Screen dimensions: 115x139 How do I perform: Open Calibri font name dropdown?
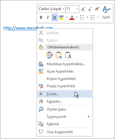point(63,9)
